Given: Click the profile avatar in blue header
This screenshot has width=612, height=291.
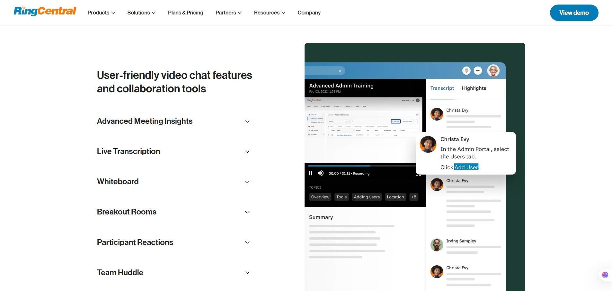Looking at the screenshot, I should pos(493,70).
